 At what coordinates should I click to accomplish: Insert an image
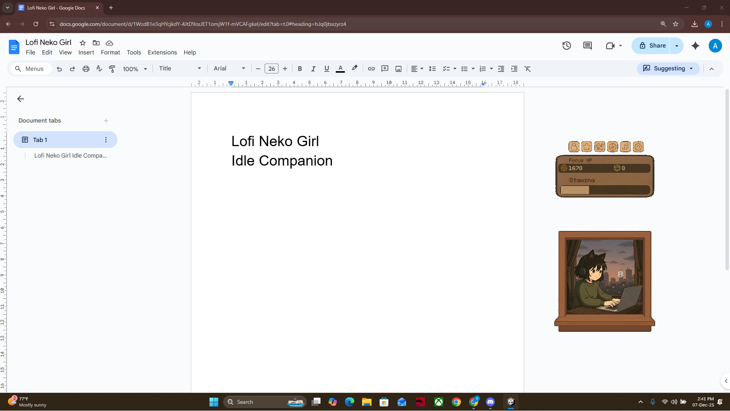pyautogui.click(x=398, y=68)
